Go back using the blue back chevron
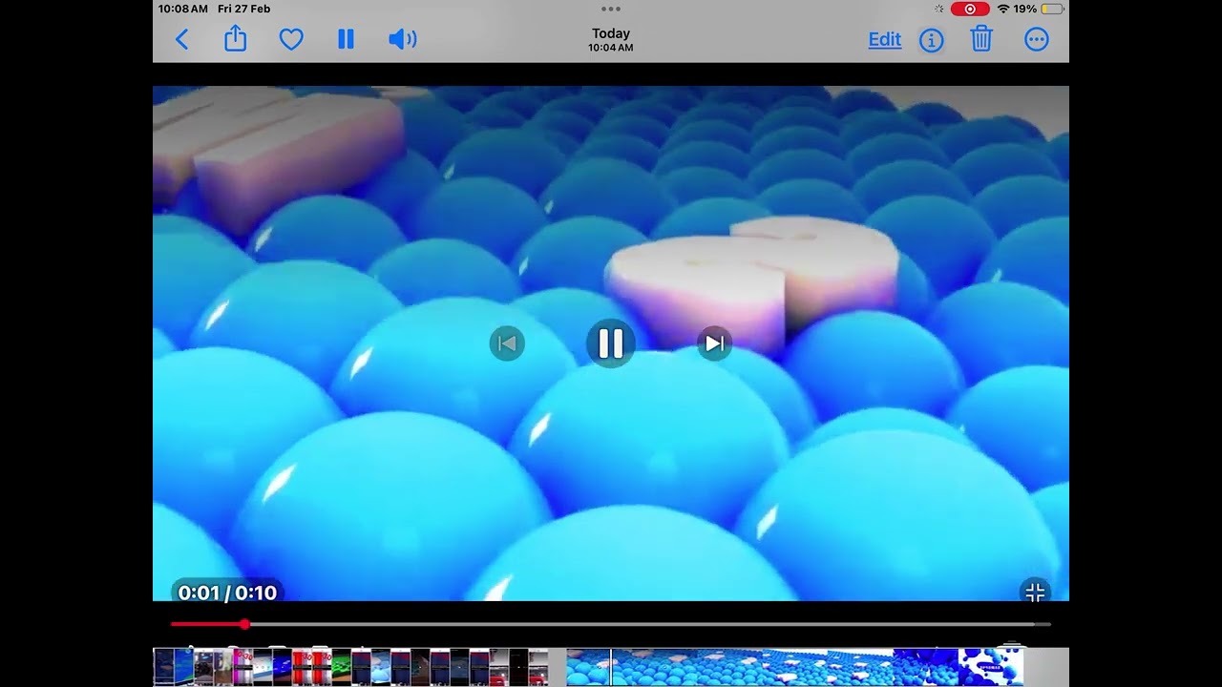Viewport: 1222px width, 687px height. point(182,39)
